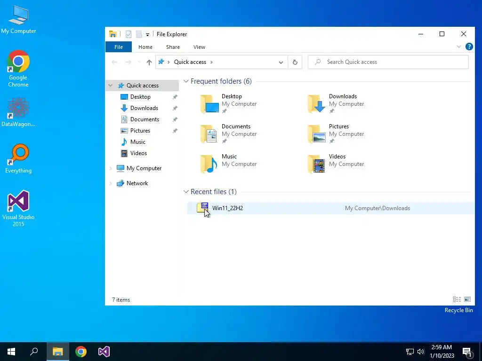
Task: Select the Music frequent folder
Action: 229,164
